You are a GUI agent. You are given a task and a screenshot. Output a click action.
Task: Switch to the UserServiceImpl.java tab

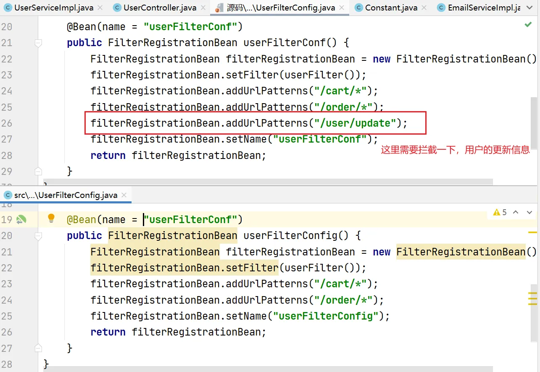click(53, 8)
